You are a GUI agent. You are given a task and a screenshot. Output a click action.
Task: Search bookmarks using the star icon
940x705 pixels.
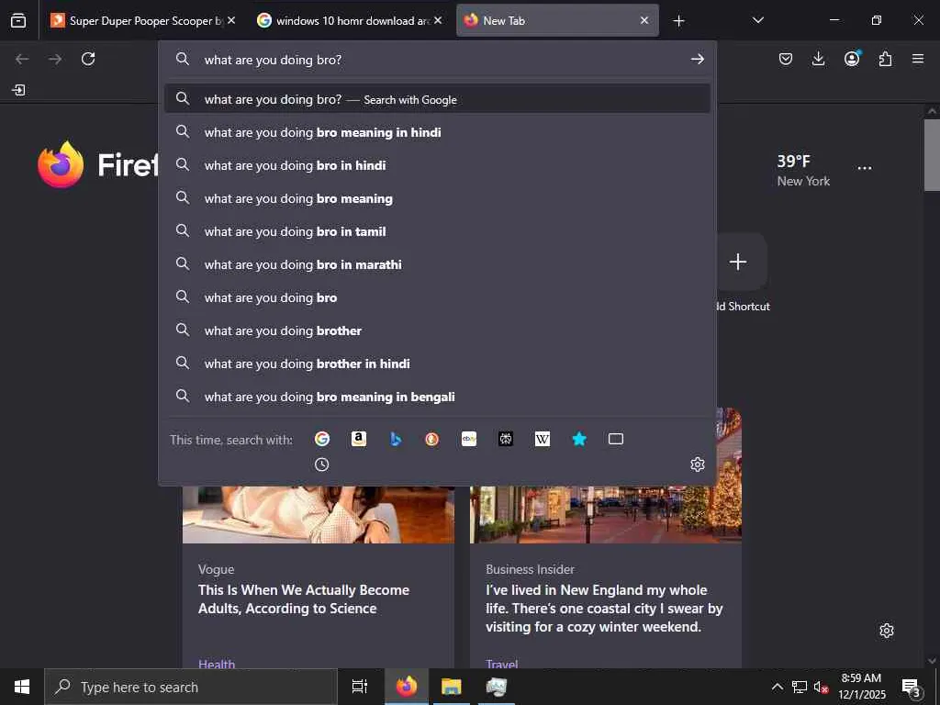tap(579, 439)
